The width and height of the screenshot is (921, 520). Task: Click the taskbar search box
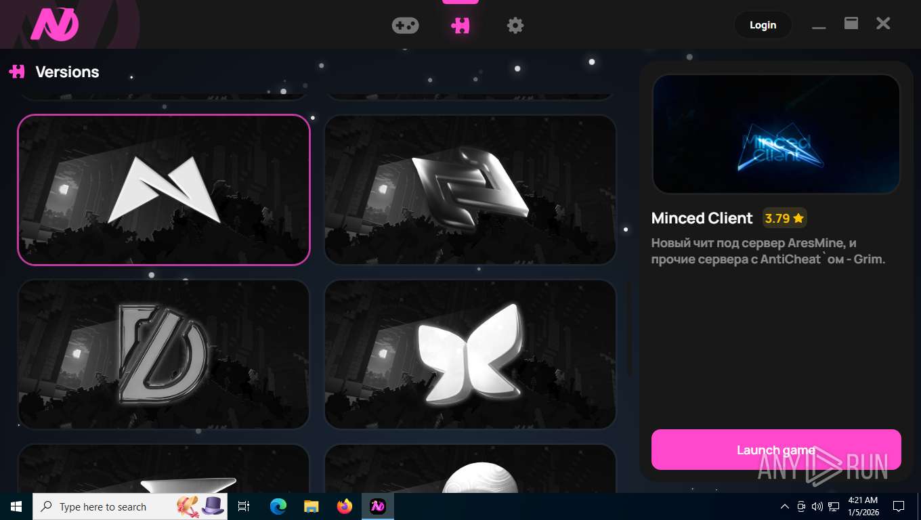(130, 506)
